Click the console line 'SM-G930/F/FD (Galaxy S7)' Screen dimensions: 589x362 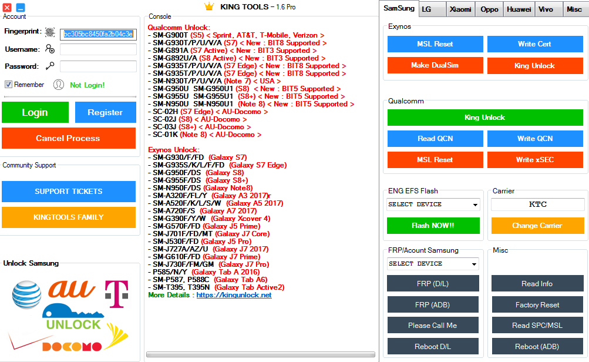(197, 157)
